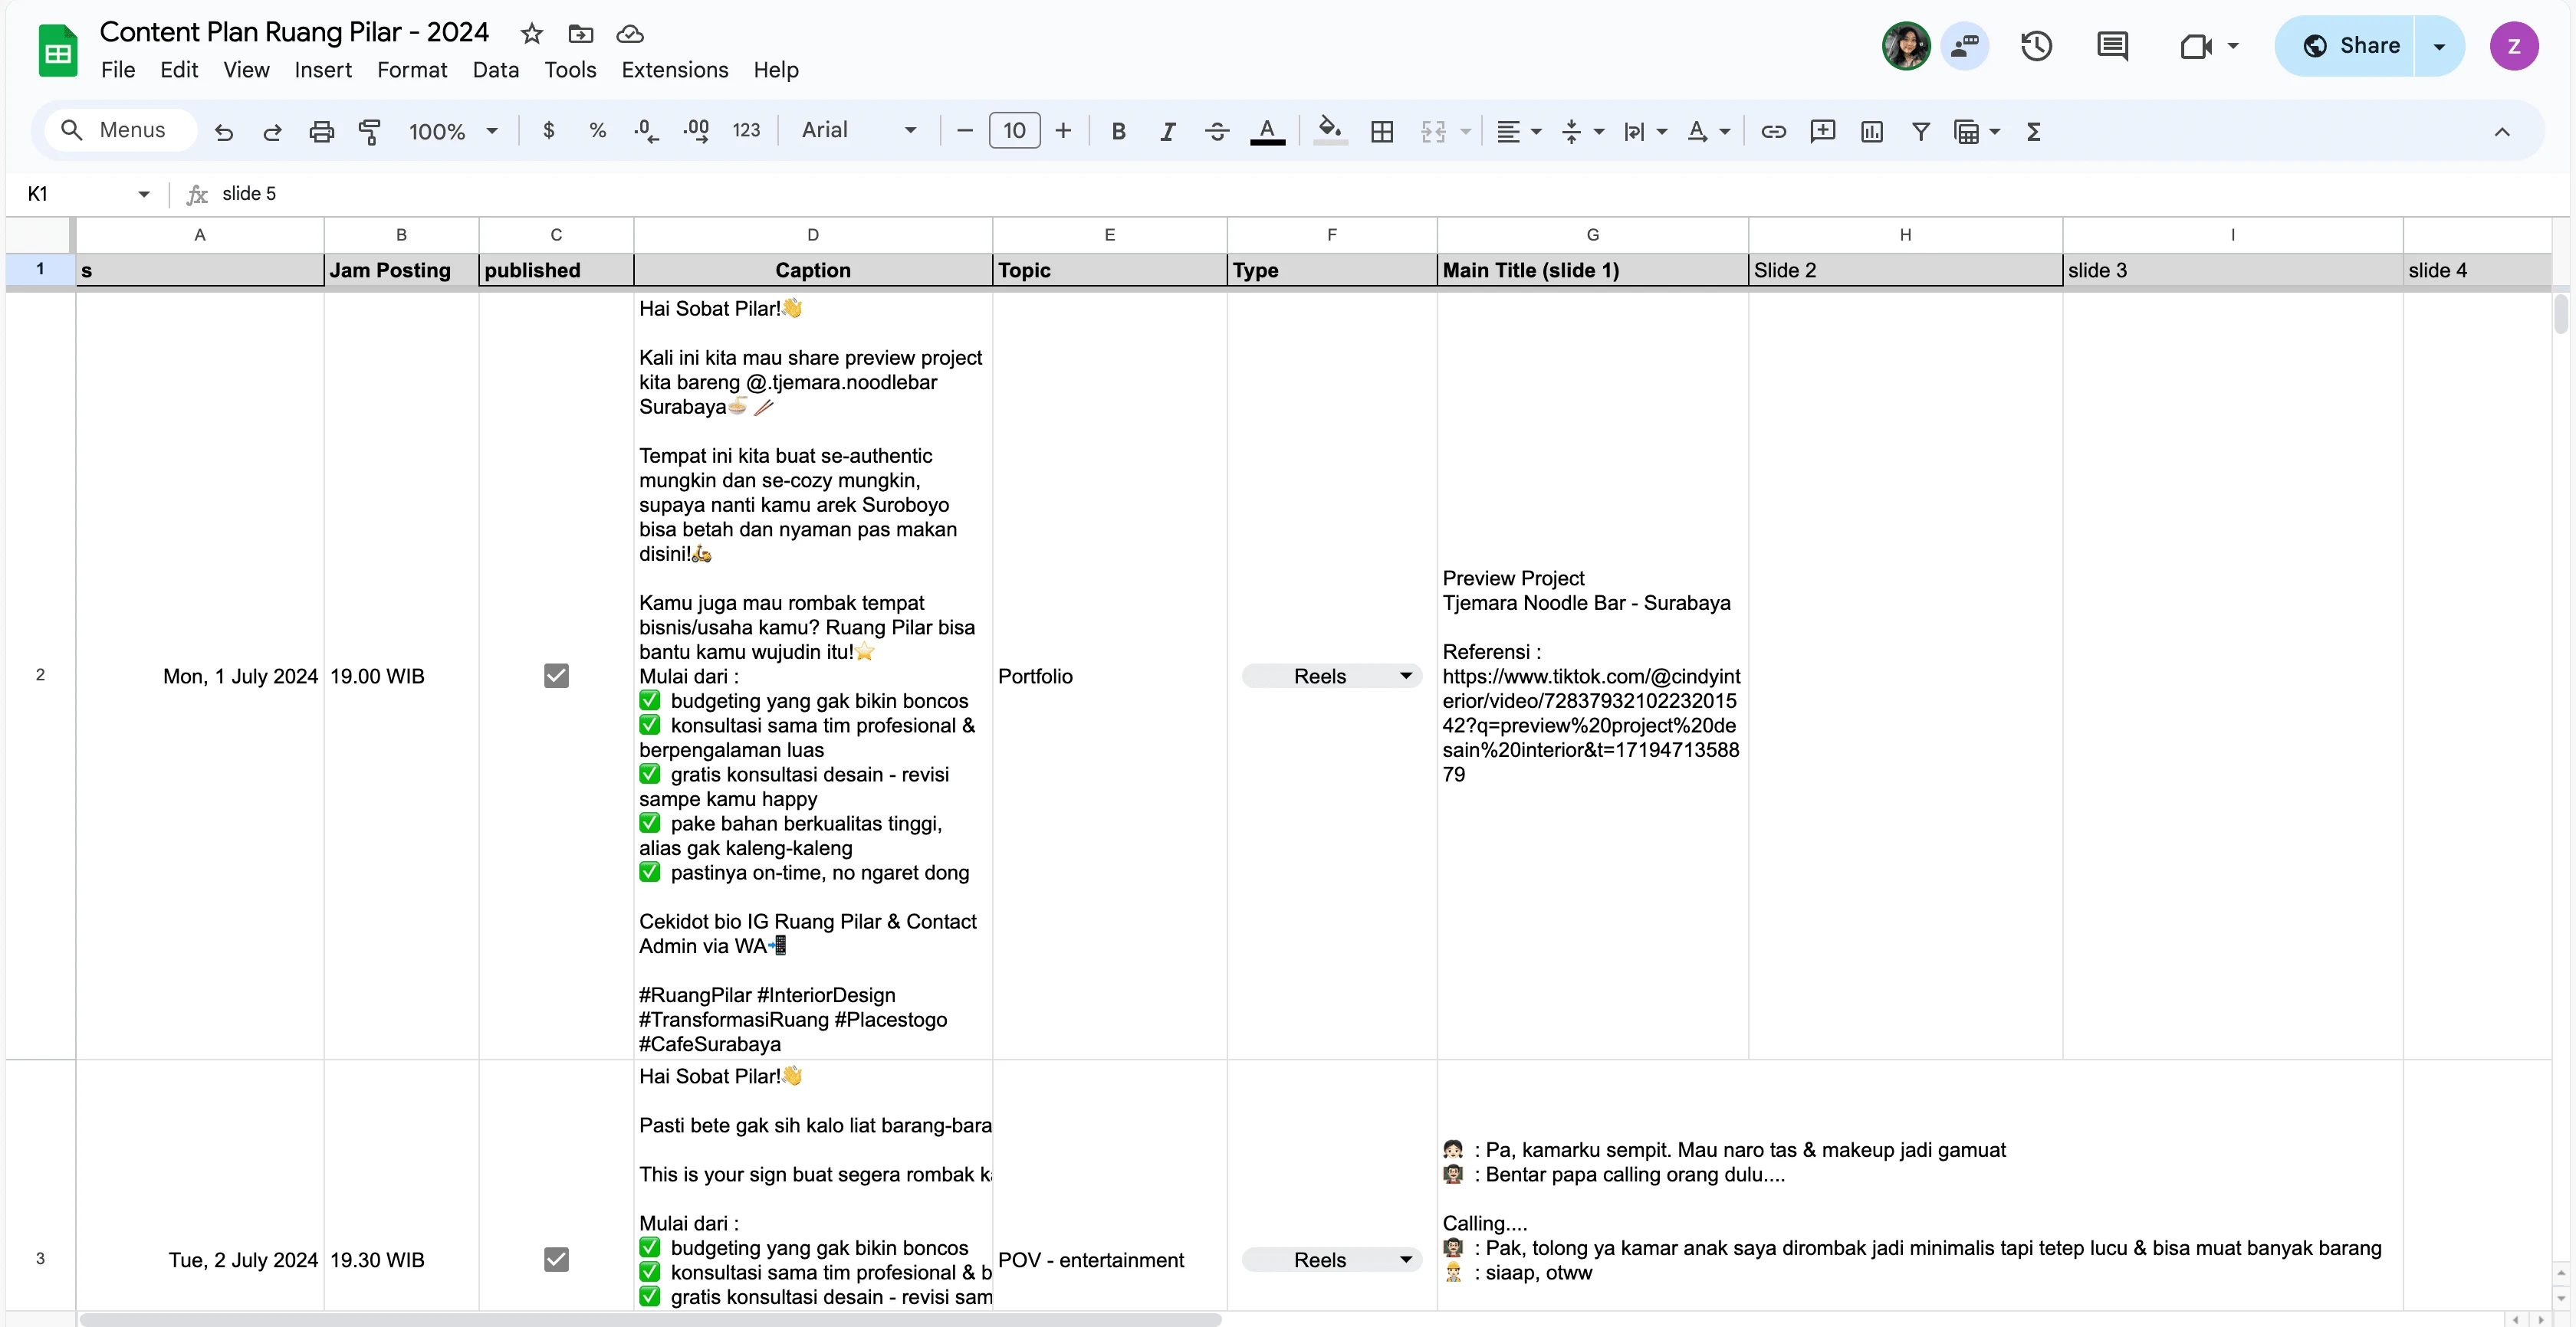Collapse the toolbar with chevron

pos(2501,131)
